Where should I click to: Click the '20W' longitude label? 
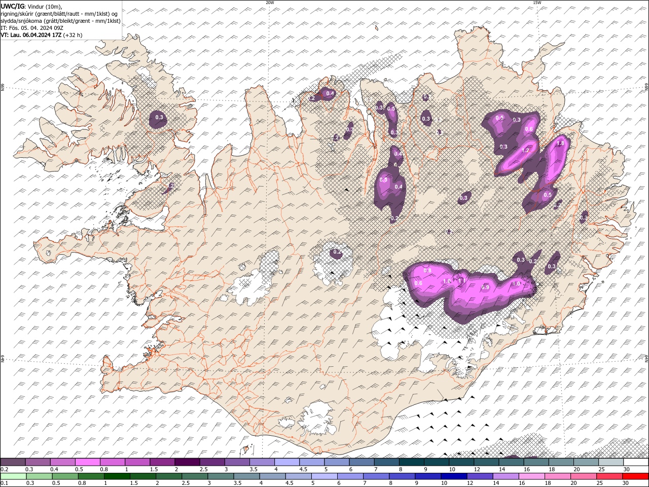click(270, 3)
